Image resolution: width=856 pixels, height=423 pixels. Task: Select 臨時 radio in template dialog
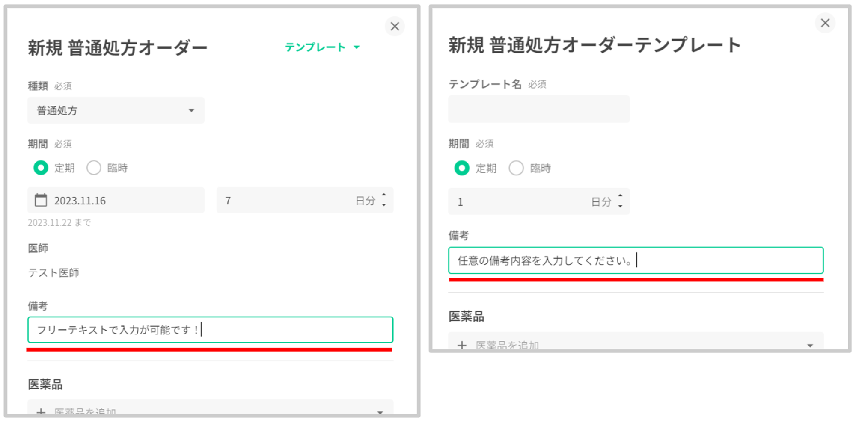click(516, 168)
